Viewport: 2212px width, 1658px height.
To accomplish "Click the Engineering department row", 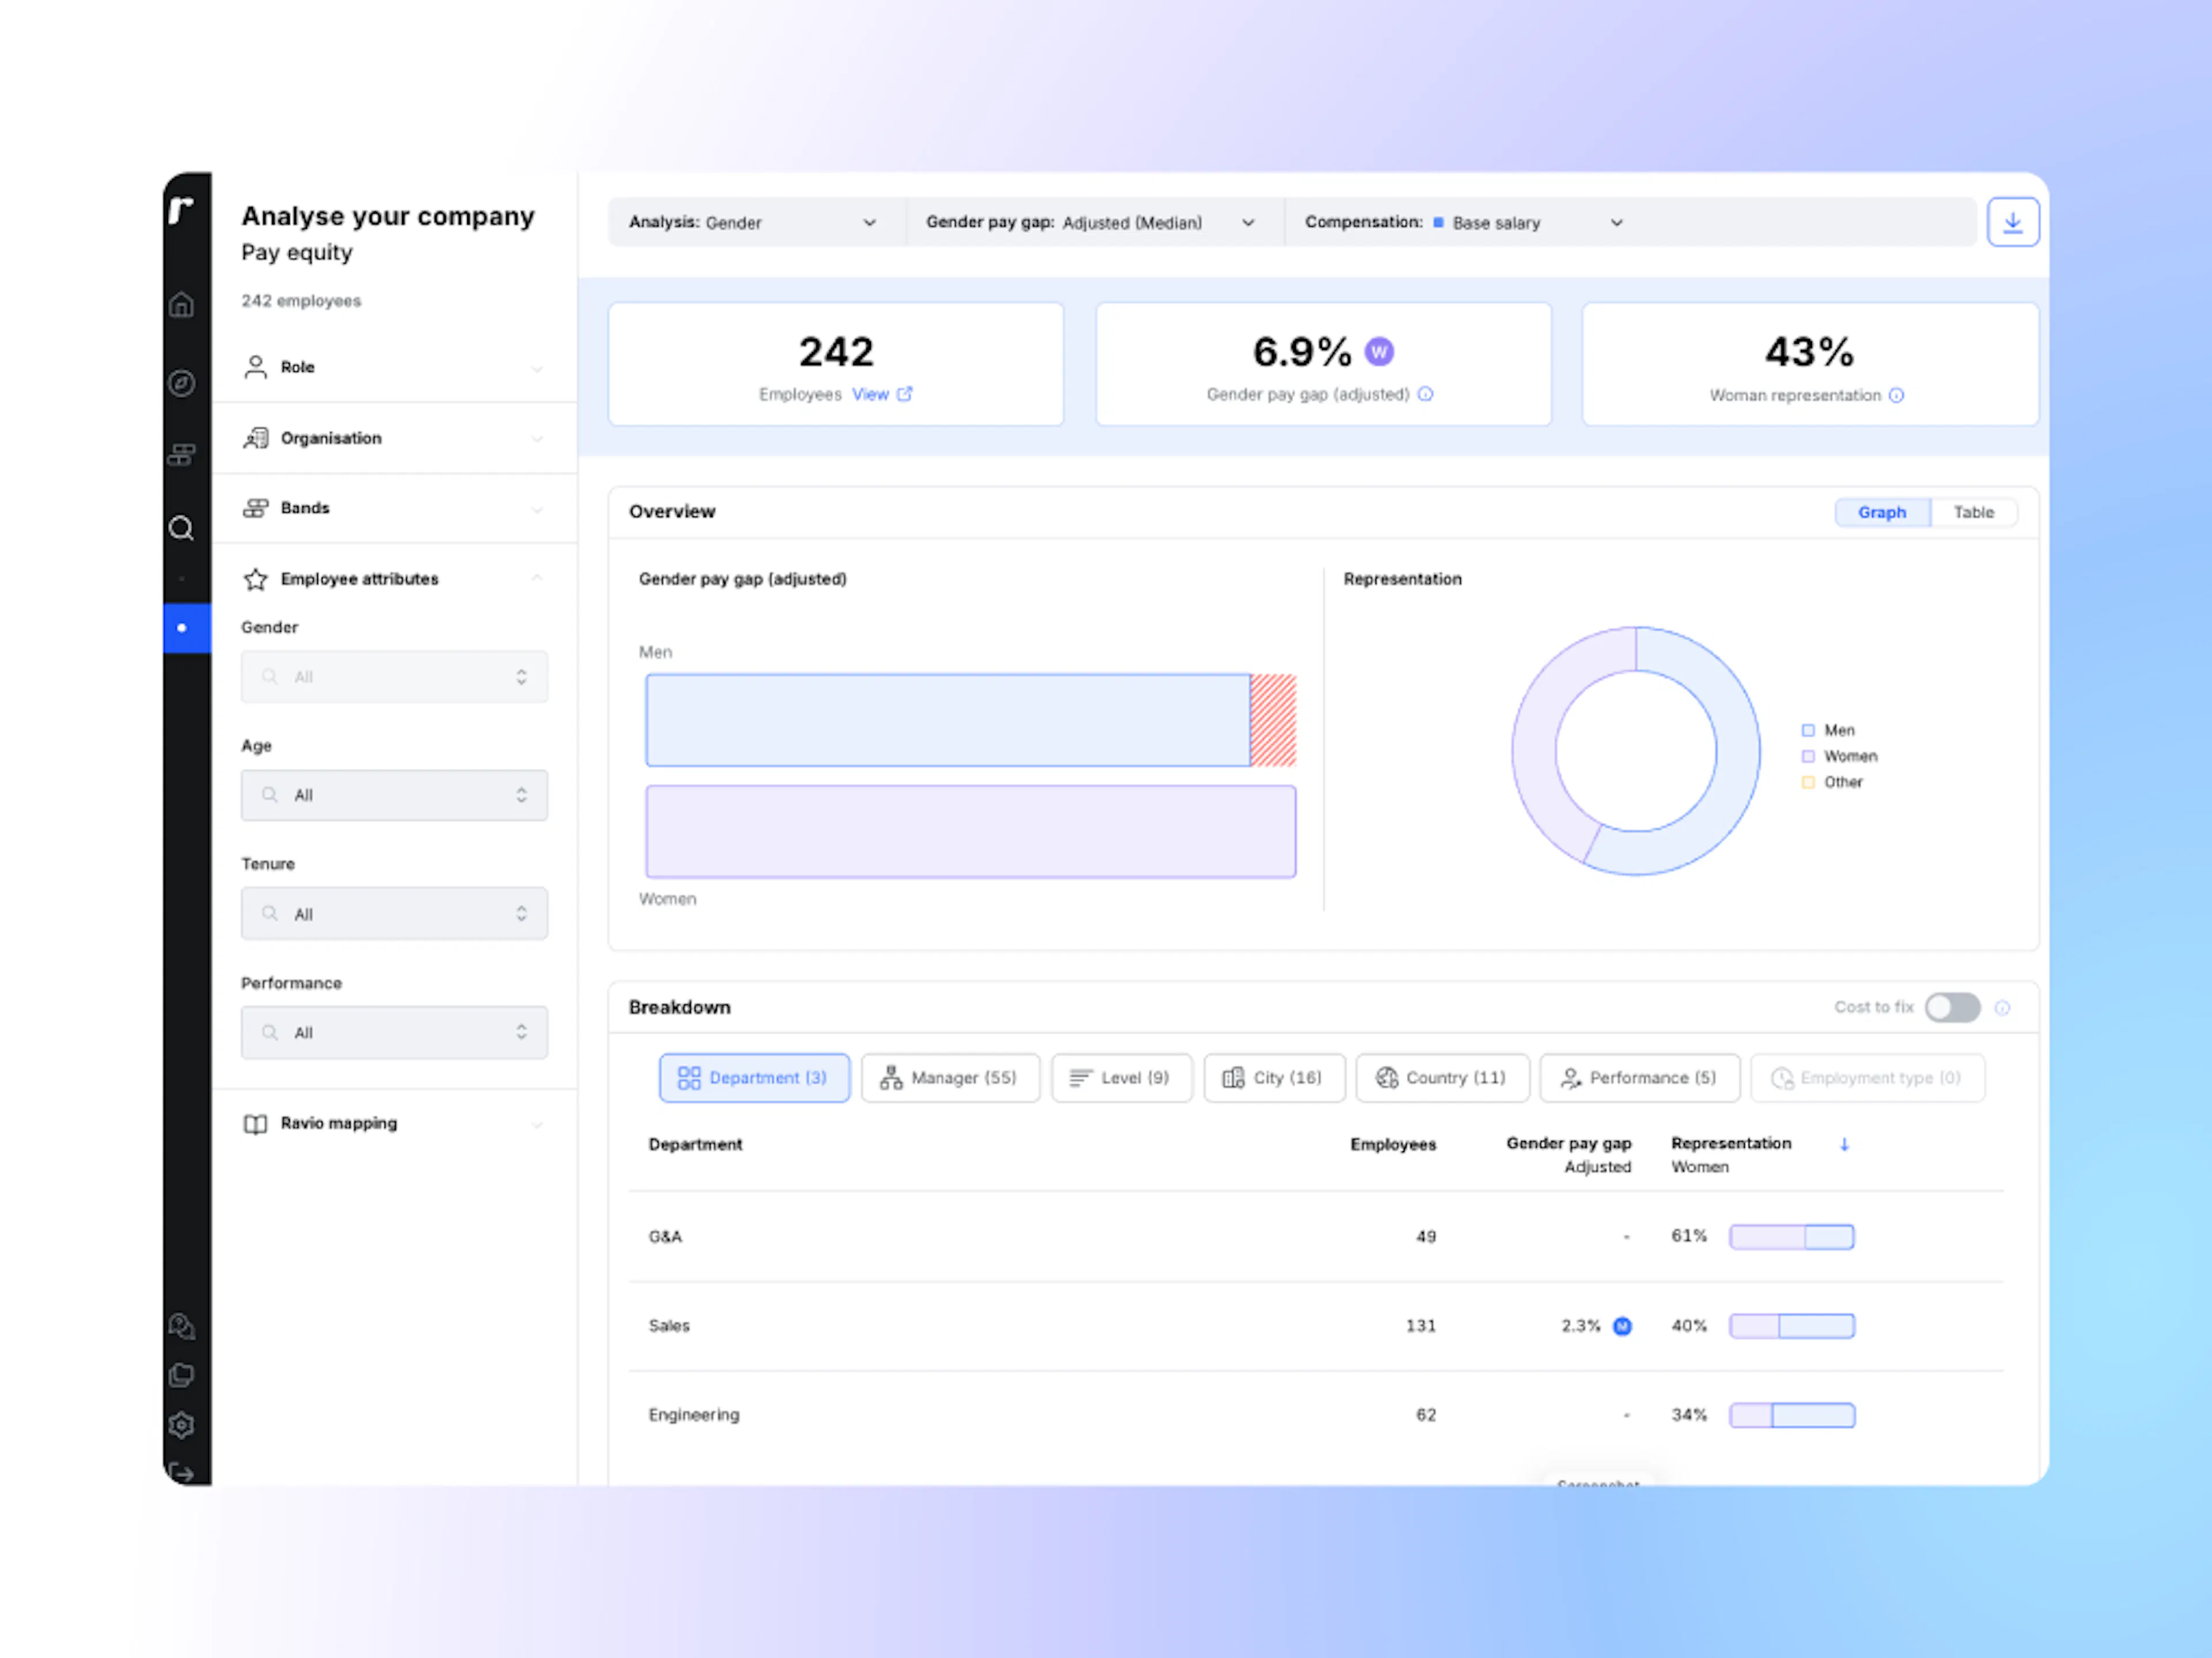I will pyautogui.click(x=1316, y=1415).
